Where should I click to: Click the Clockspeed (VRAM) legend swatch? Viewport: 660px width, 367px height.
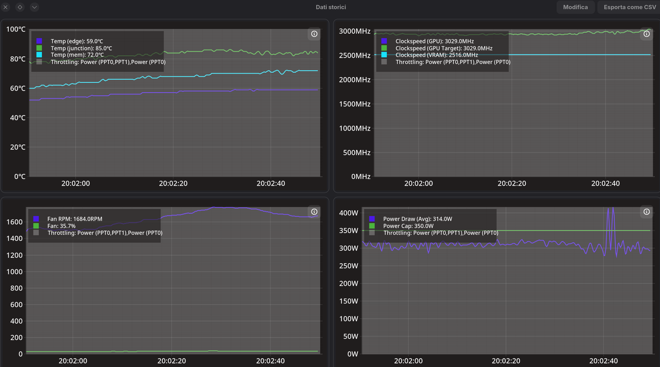click(384, 55)
